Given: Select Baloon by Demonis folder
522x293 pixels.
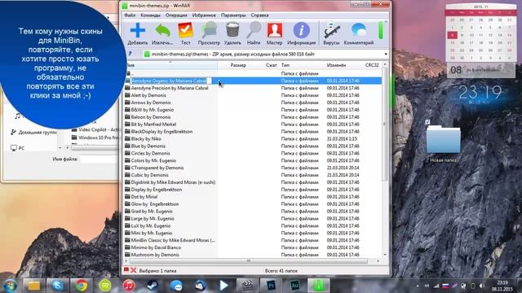Looking at the screenshot, I should [x=253, y=117].
